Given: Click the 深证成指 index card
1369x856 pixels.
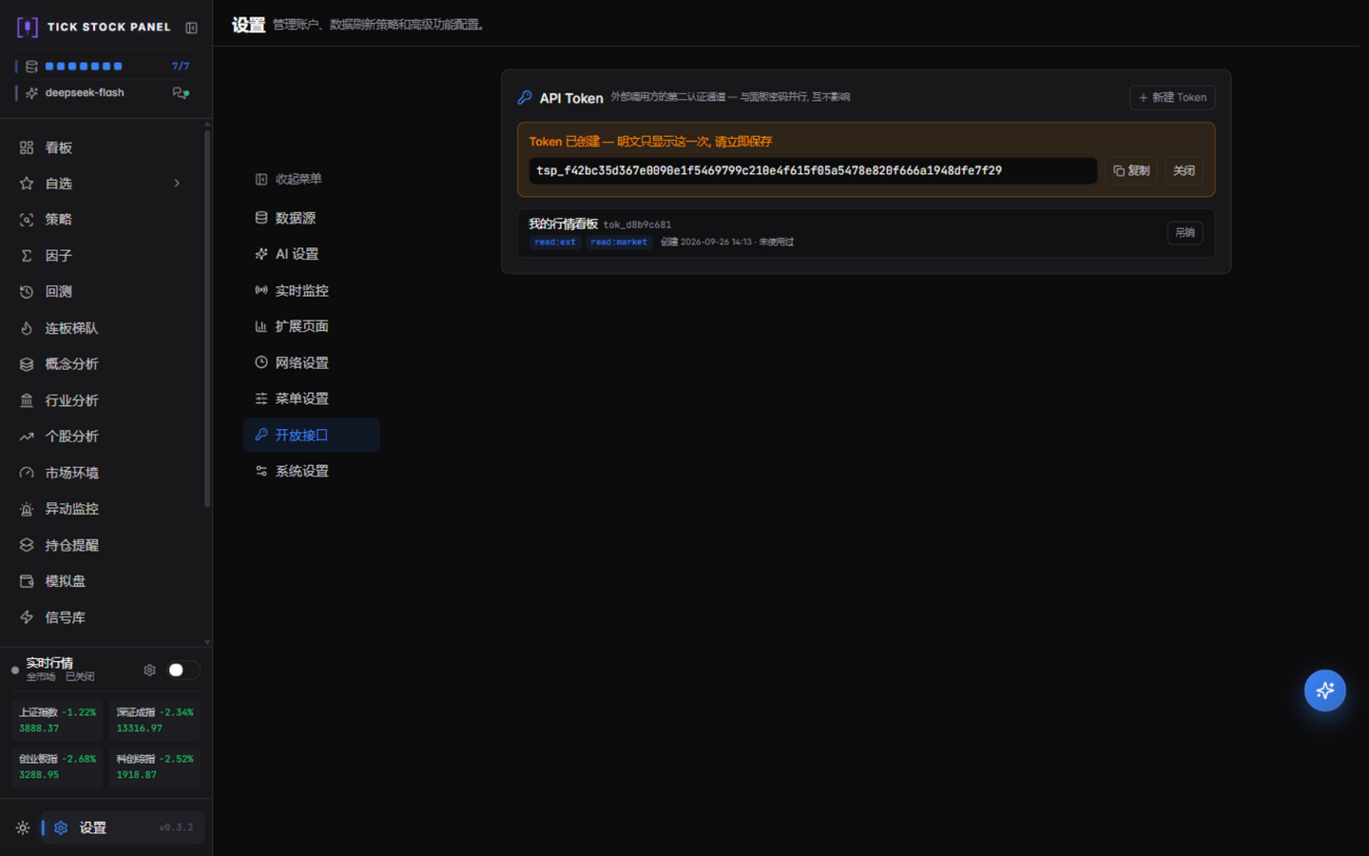Looking at the screenshot, I should (x=155, y=720).
